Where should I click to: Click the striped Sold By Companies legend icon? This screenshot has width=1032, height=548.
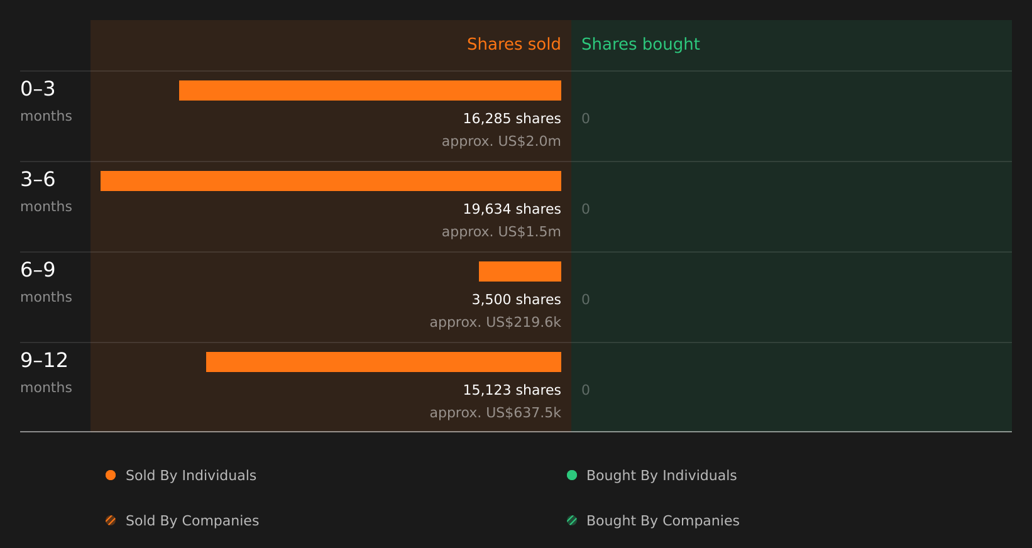pyautogui.click(x=111, y=520)
